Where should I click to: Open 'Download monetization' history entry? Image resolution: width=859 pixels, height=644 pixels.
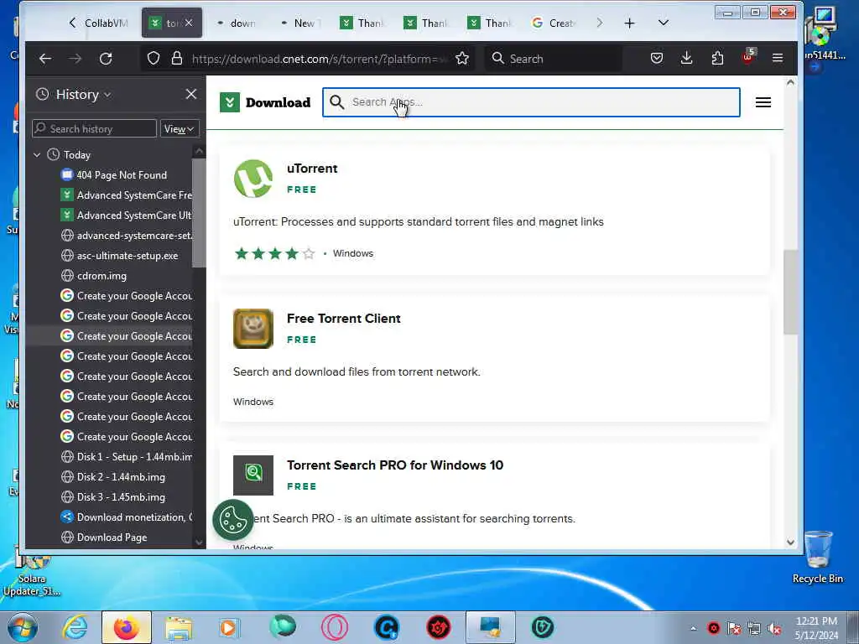click(x=127, y=517)
